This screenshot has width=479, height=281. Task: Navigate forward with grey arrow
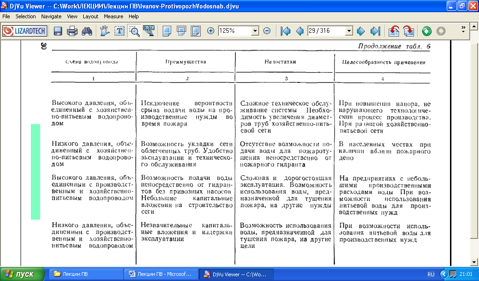(x=441, y=31)
